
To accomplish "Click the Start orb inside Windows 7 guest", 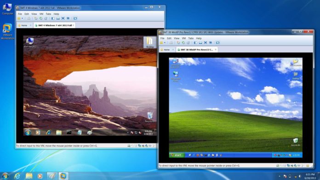I will (28, 133).
